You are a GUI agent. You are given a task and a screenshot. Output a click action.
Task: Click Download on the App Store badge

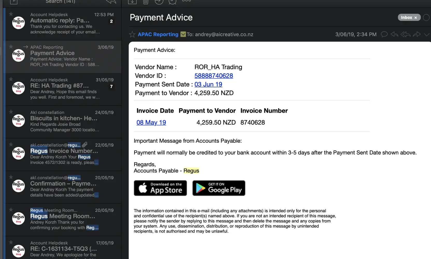pos(160,188)
